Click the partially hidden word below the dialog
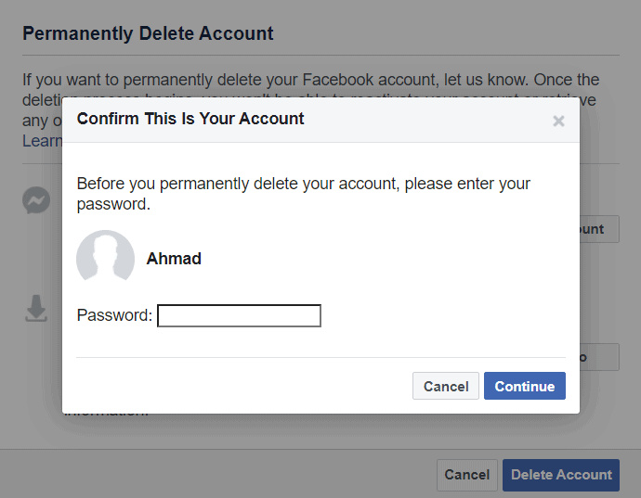The width and height of the screenshot is (641, 498). [x=107, y=415]
